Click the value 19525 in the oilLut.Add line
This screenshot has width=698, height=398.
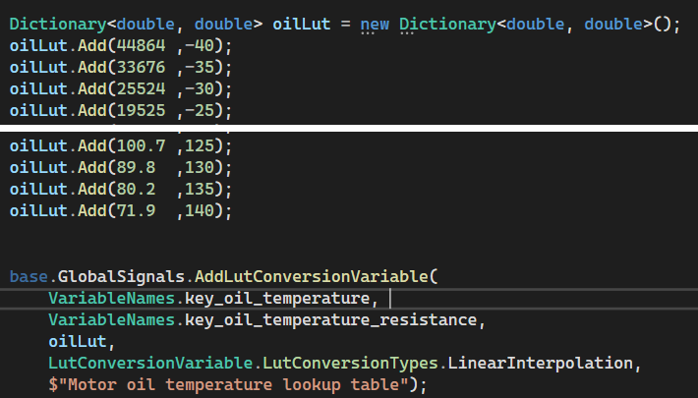point(149,111)
